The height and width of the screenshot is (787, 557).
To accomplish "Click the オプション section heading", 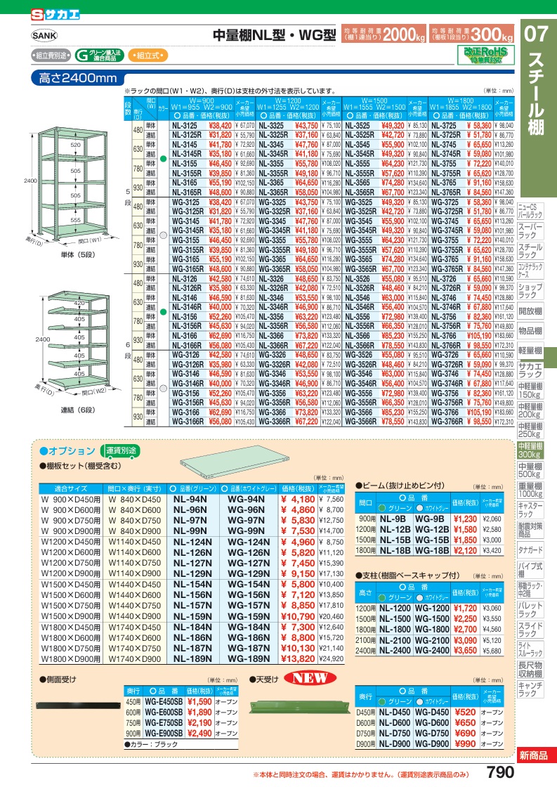I will [x=67, y=450].
